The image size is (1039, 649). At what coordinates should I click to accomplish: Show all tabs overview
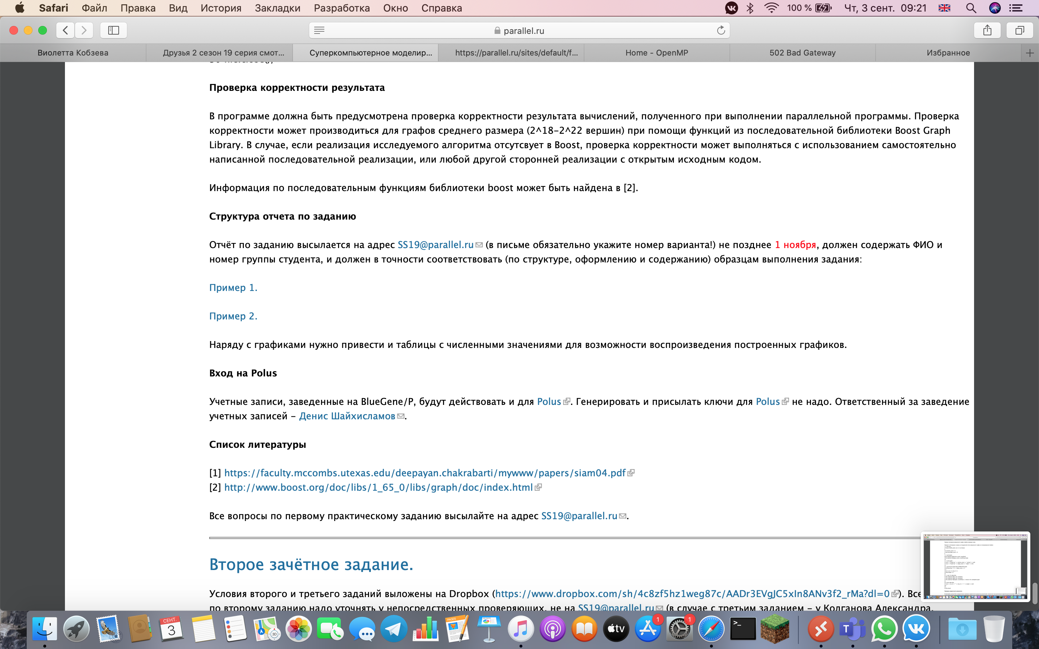(x=1020, y=30)
